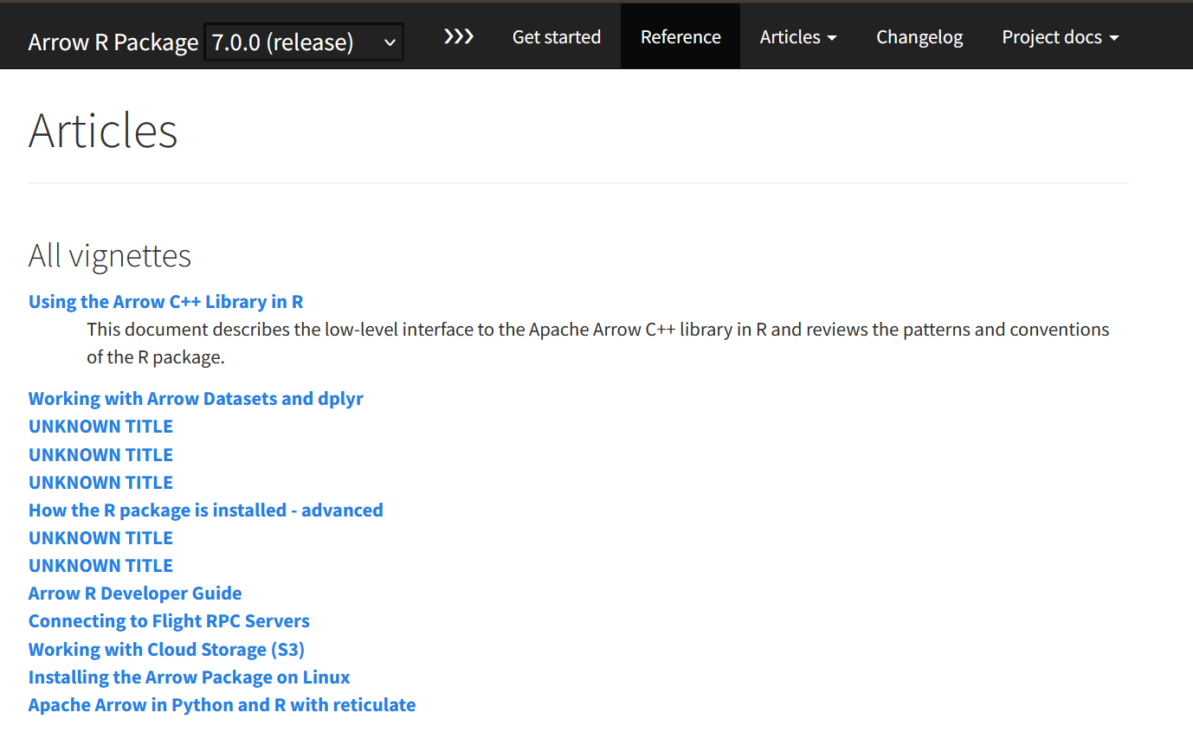The height and width of the screenshot is (751, 1193).
Task: Expand the Project docs dropdown menu
Action: pos(1061,36)
